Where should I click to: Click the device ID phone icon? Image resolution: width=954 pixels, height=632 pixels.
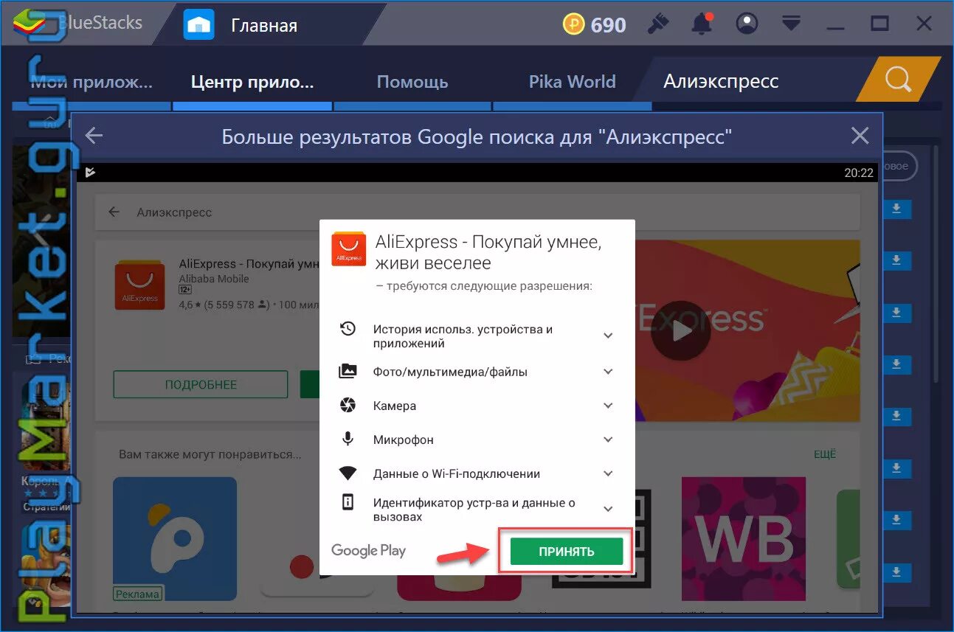tap(348, 503)
